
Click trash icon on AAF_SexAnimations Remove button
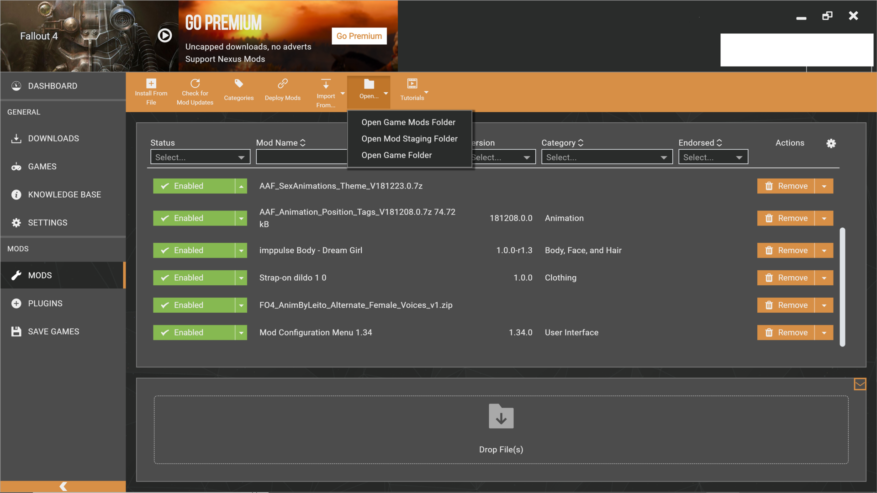click(x=769, y=186)
